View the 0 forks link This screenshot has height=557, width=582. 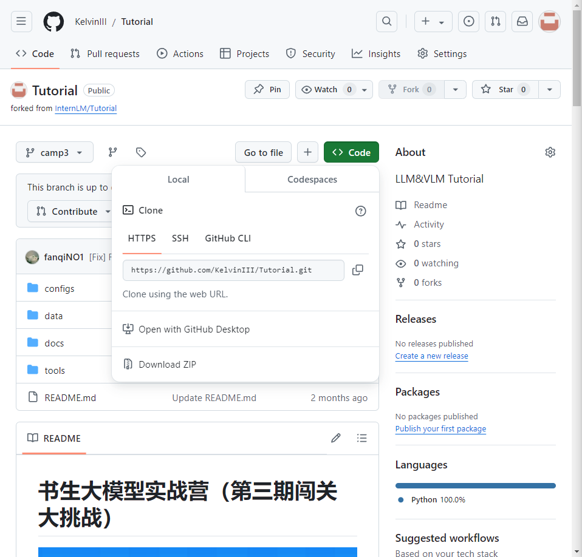tap(419, 283)
